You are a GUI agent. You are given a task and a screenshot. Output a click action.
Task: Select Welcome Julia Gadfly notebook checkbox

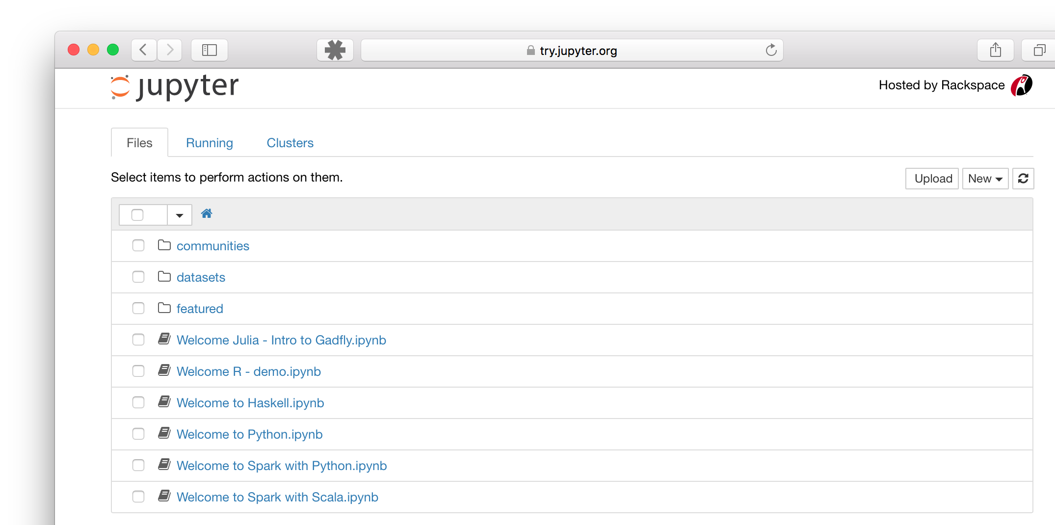point(138,340)
